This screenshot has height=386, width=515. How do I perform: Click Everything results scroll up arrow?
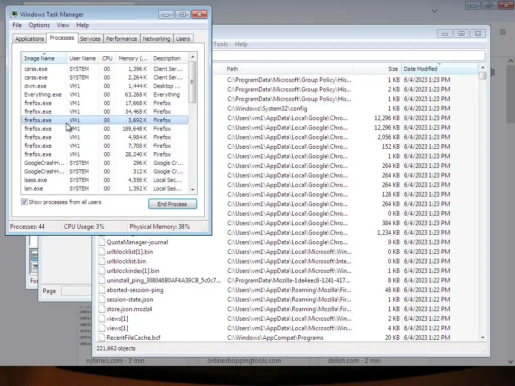482,67
